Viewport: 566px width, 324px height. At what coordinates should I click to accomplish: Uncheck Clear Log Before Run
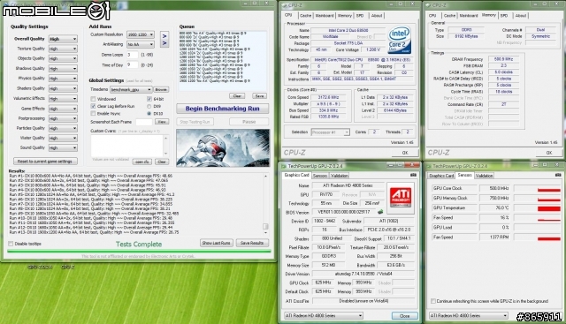(x=93, y=106)
